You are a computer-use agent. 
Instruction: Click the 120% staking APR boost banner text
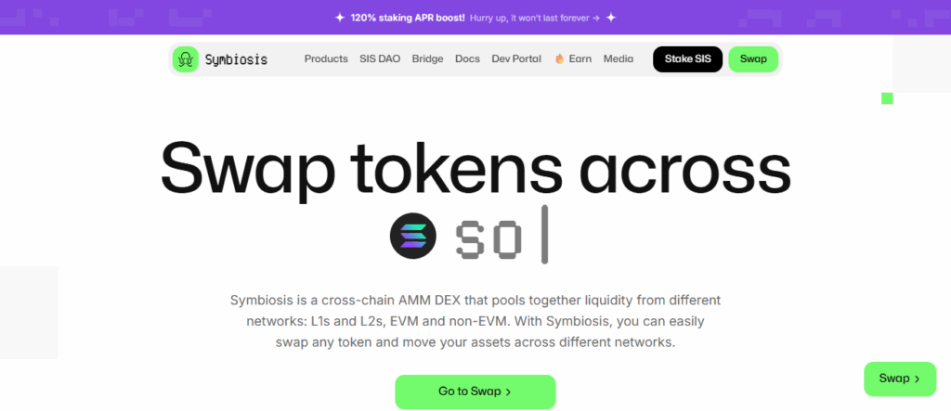(408, 19)
